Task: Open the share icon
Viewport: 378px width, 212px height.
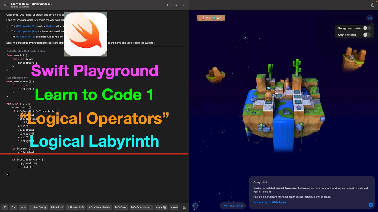Action: pos(372,5)
